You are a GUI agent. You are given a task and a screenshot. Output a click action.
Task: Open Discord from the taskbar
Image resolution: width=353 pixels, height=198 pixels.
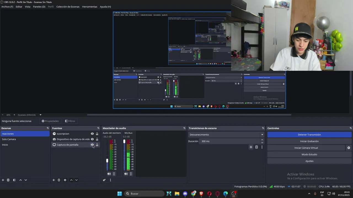(x=185, y=194)
